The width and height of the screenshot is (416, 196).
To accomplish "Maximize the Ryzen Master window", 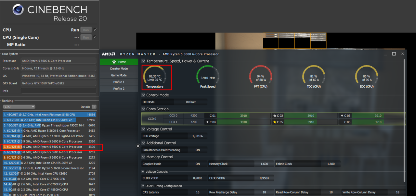I will click(x=394, y=54).
